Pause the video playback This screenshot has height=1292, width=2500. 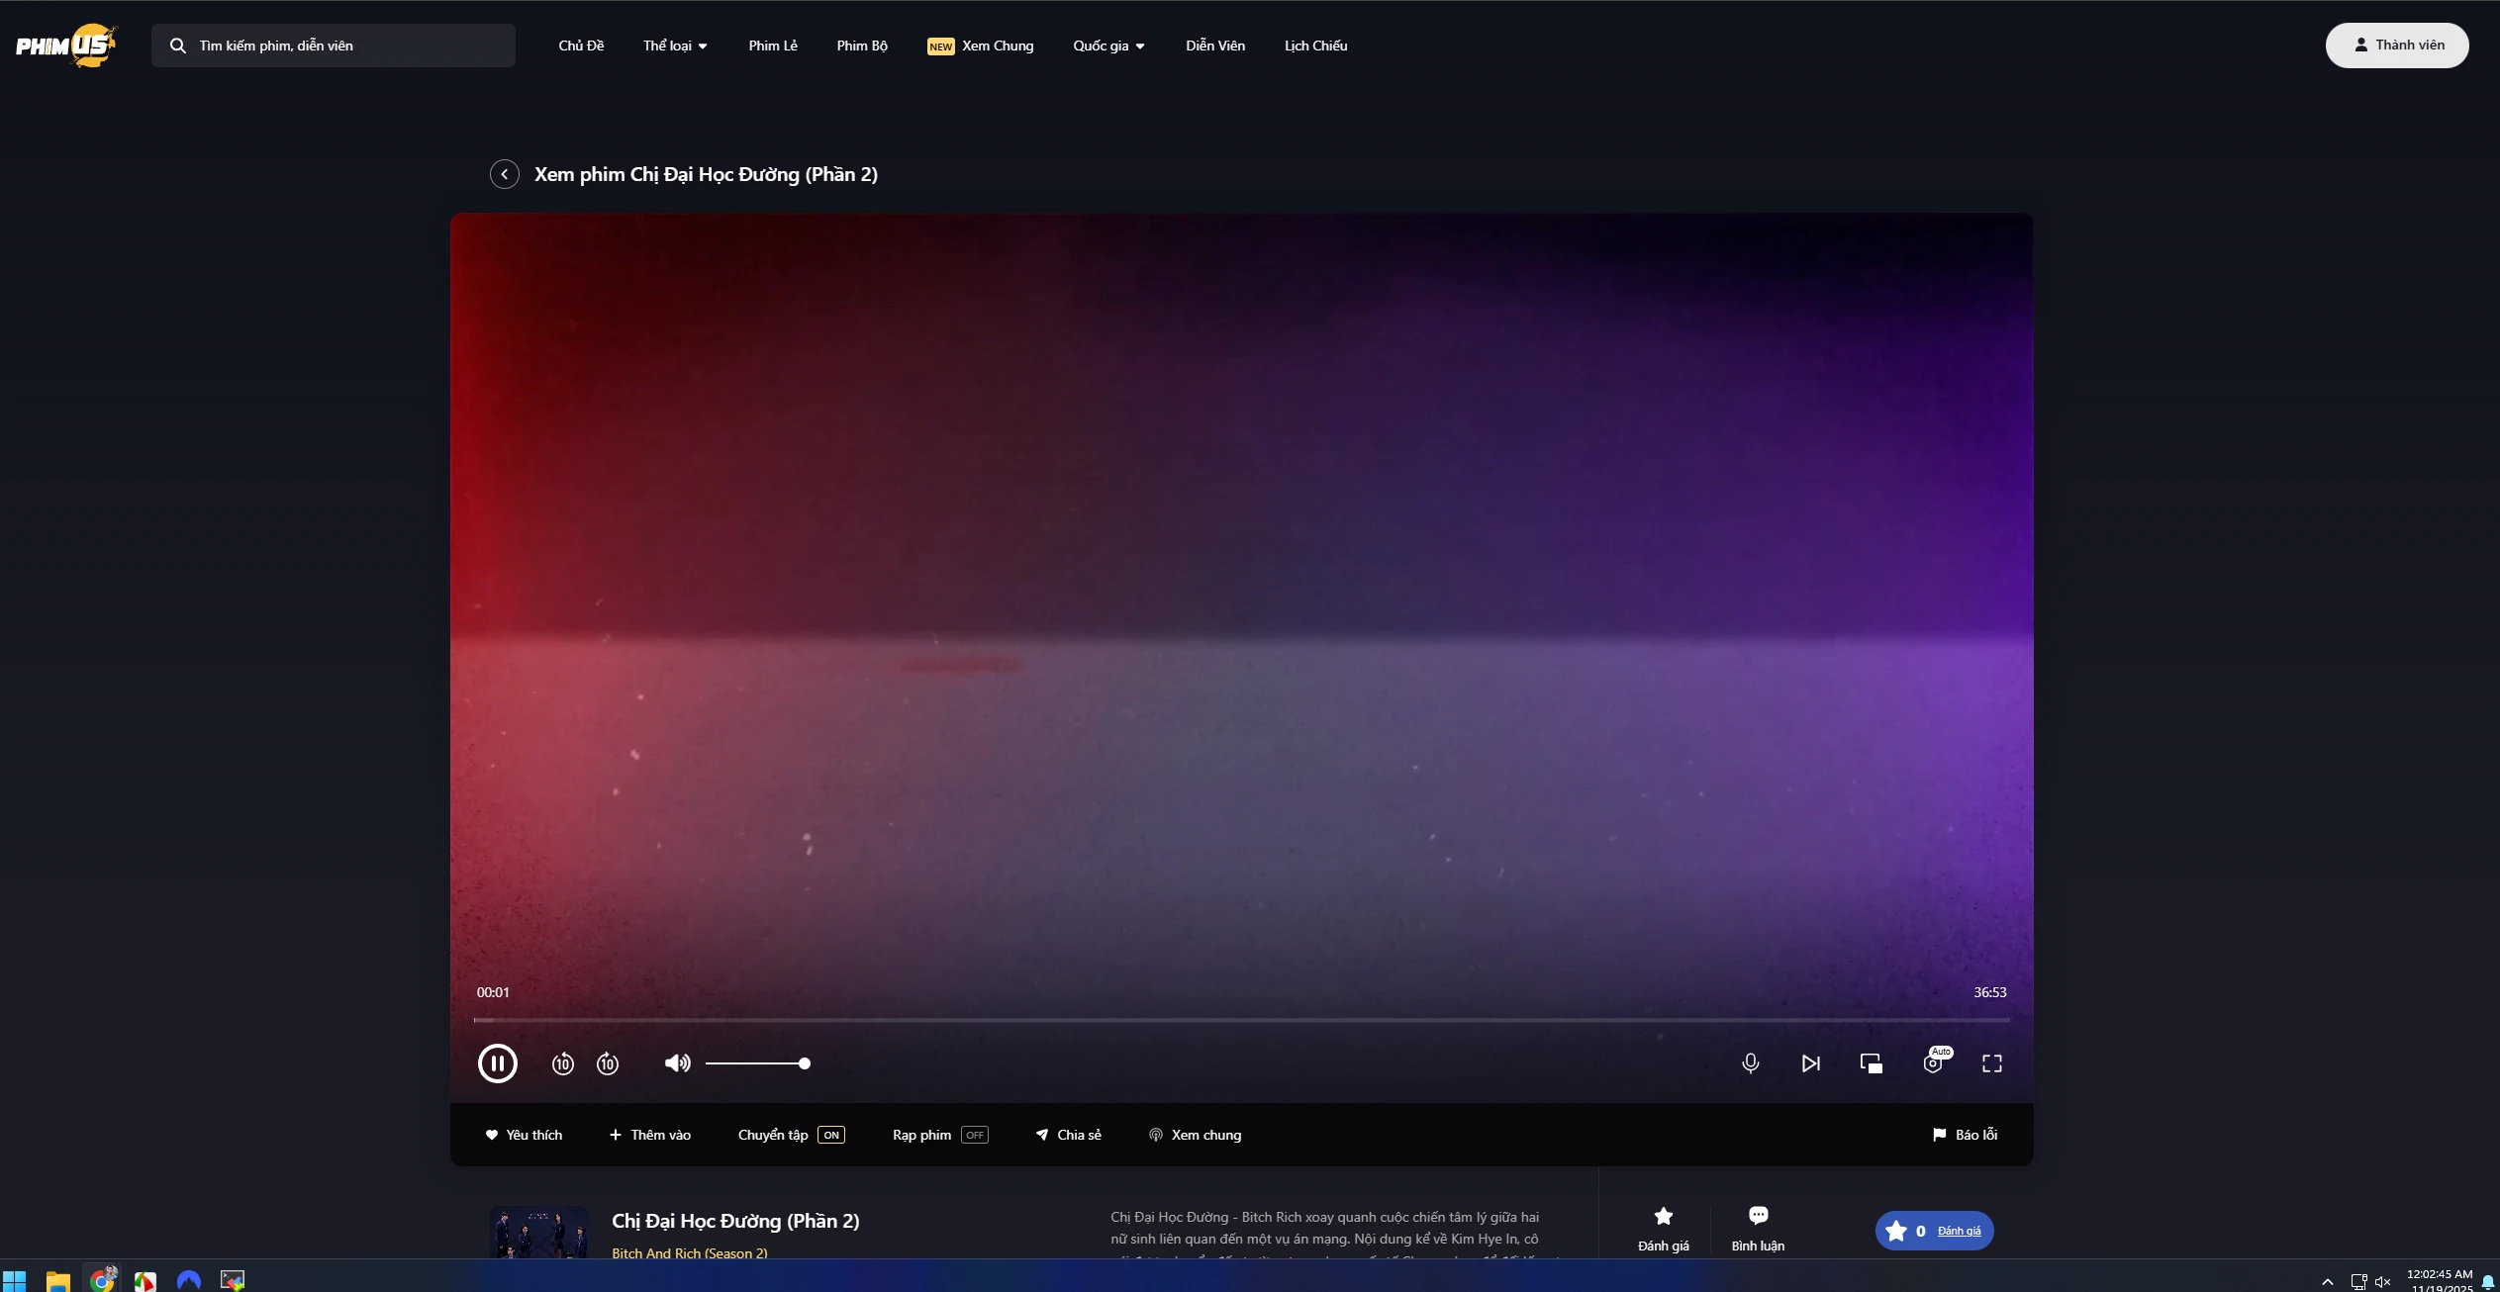497,1063
